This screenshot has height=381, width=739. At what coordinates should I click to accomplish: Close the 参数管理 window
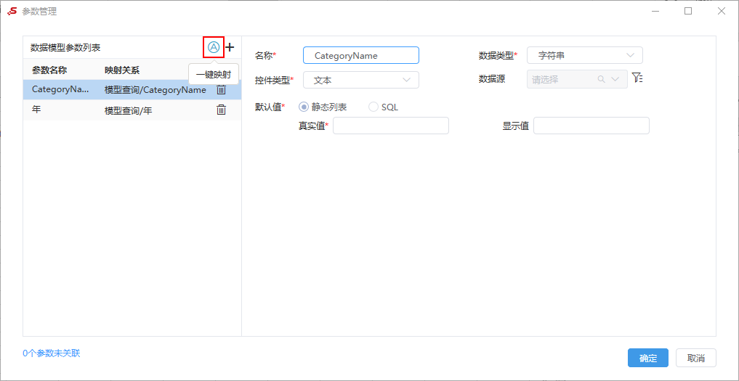point(721,12)
